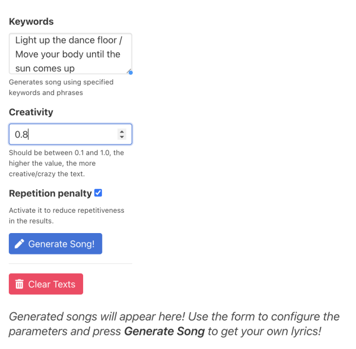This screenshot has height=349, width=356.
Task: Decrease Creativity with the down stepper arrow
Action: (122, 137)
